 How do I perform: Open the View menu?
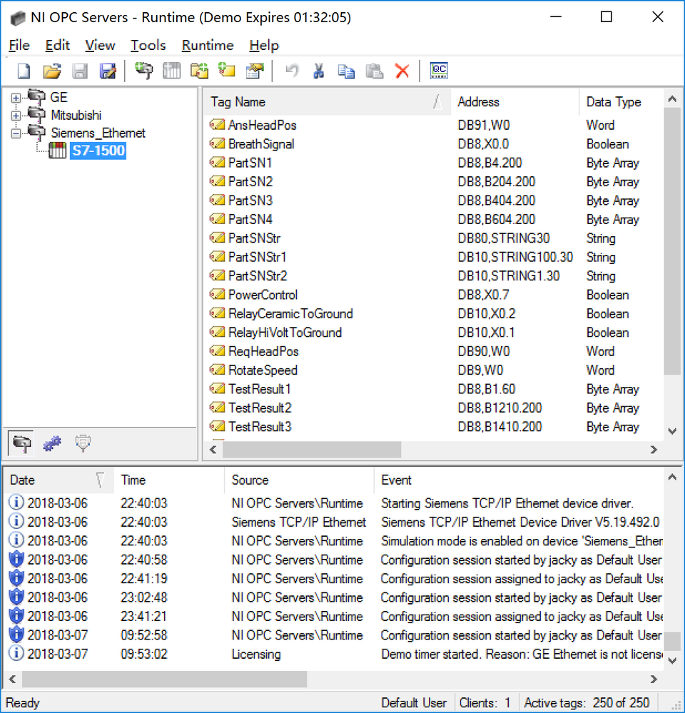click(x=100, y=46)
